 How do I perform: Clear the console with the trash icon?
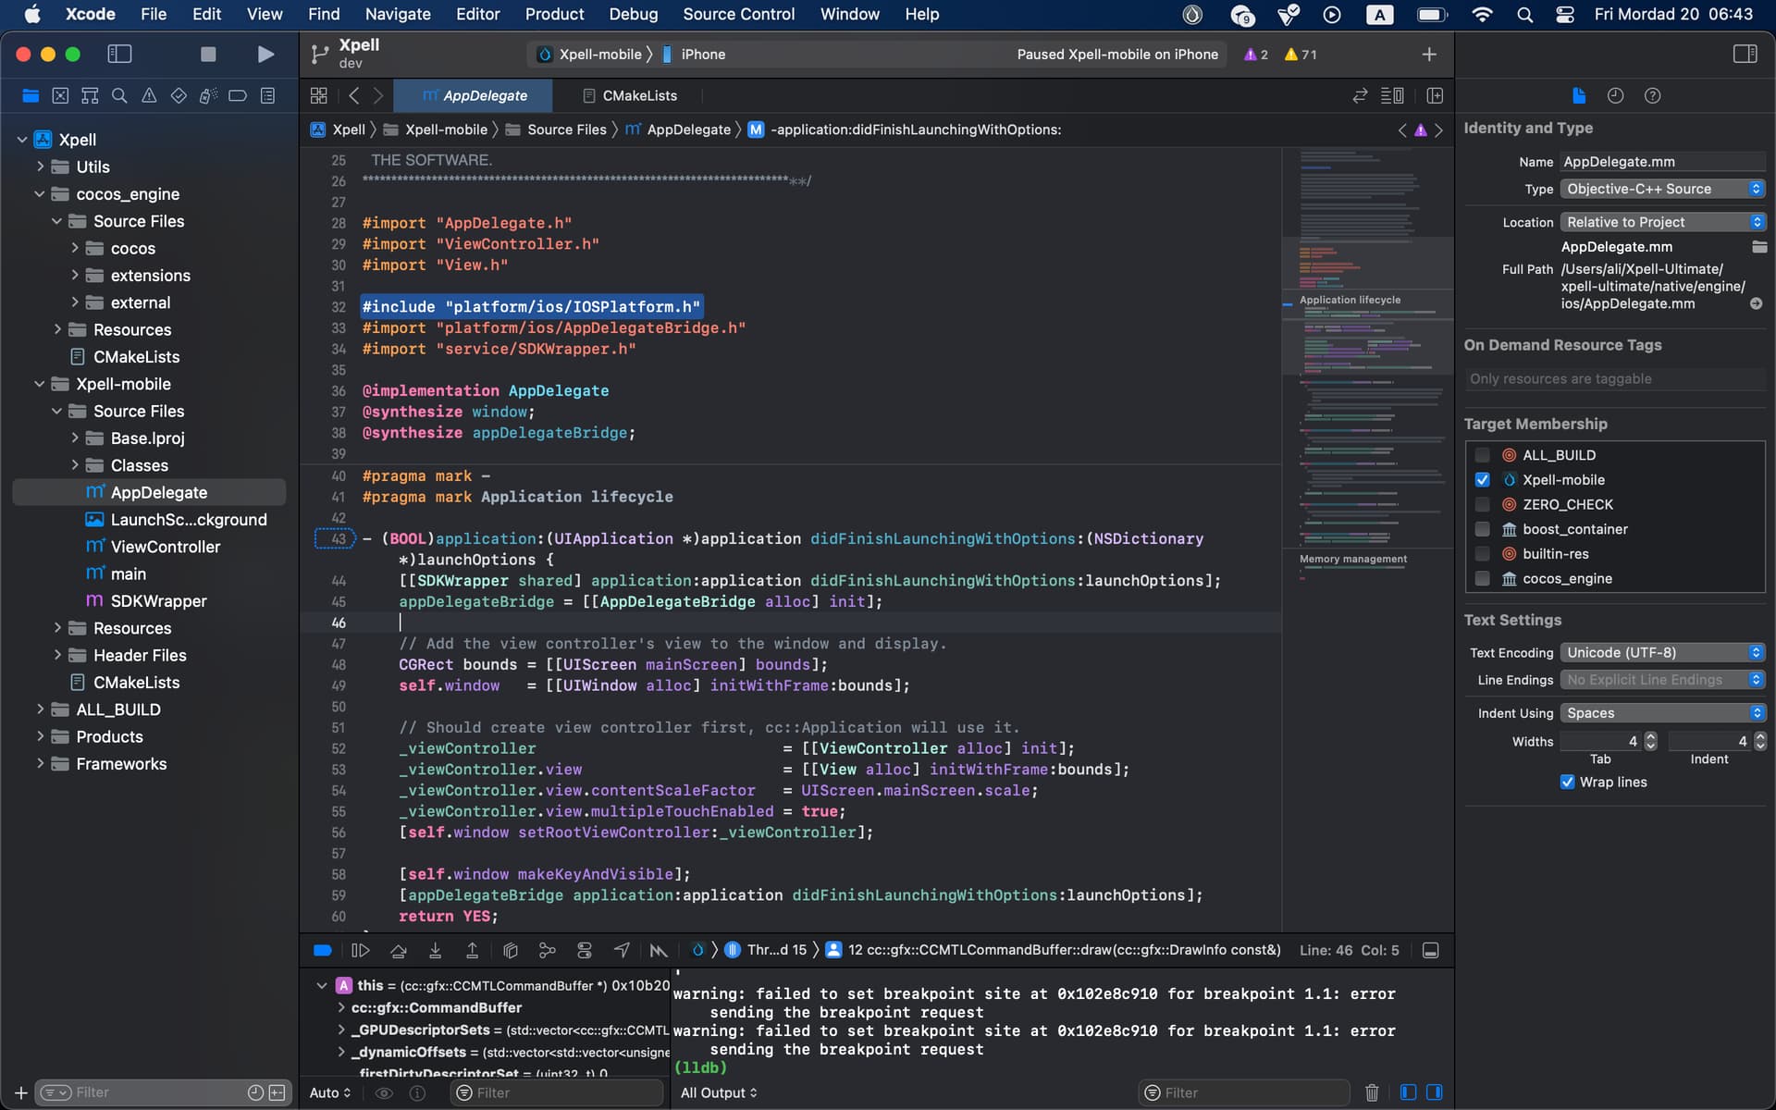click(1372, 1092)
